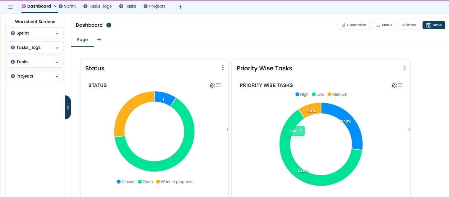Open Priority Wise Tasks chart gear settings
Screen dimensions: 449x197
click(x=394, y=85)
